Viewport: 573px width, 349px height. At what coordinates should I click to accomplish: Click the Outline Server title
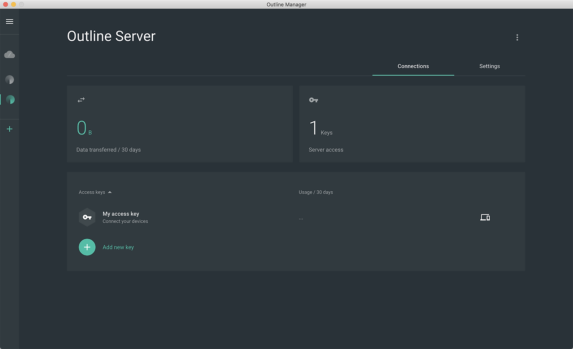click(x=111, y=36)
